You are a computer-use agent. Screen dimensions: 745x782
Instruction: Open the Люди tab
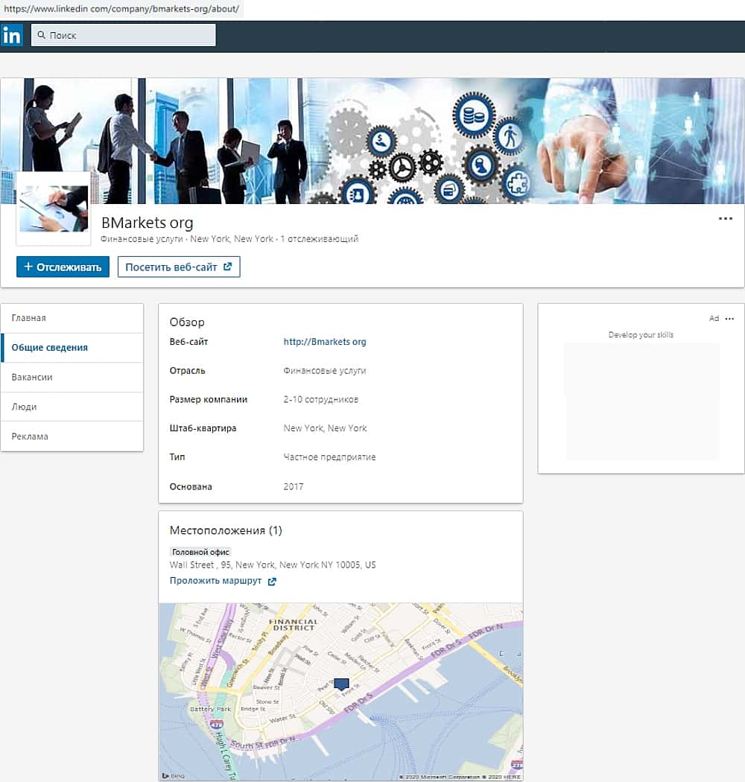pos(72,407)
